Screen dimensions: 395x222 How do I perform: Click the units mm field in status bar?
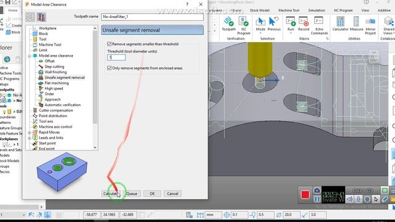(214, 215)
